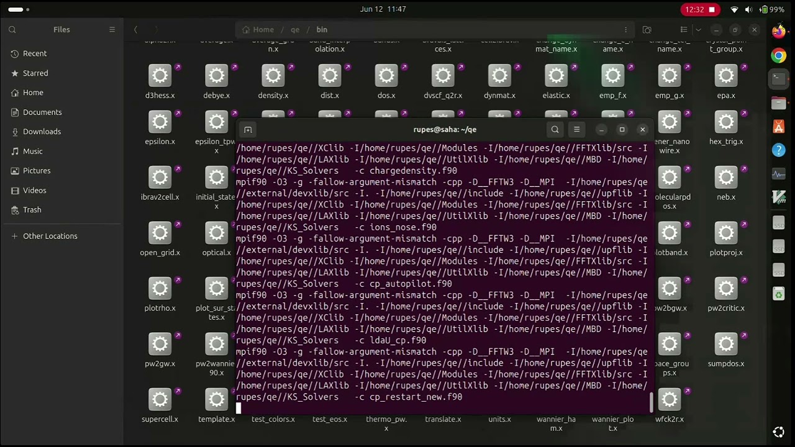Open Downloads in Files sidebar

[x=61, y=132]
